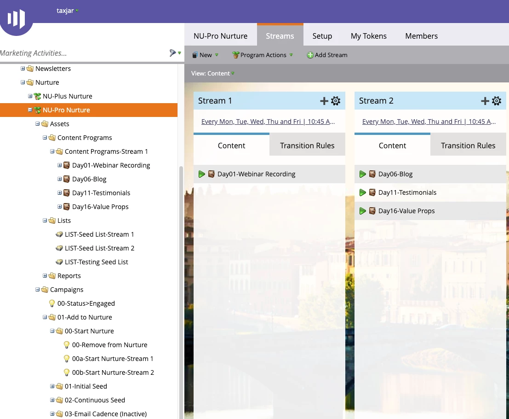509x419 pixels.
Task: Click list icon for LIST-Seed List-Stream 2
Action: pos(59,248)
